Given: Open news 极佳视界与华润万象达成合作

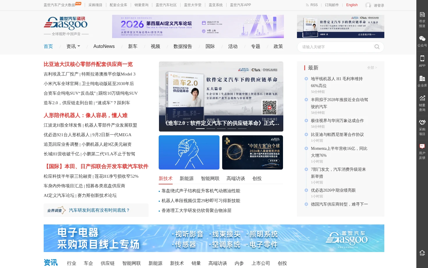Looking at the screenshot, I should click(x=337, y=120).
